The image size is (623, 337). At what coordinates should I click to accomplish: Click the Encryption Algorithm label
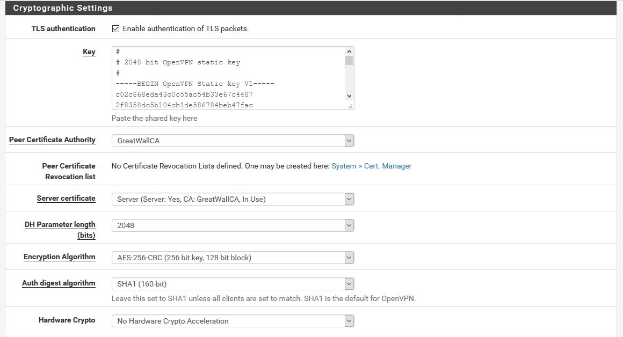tap(59, 257)
